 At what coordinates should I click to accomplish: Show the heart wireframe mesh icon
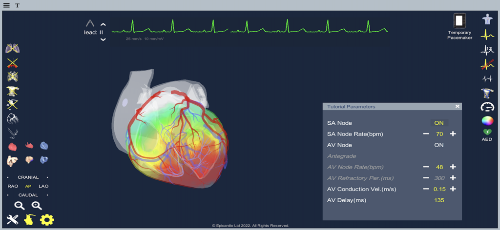12,118
